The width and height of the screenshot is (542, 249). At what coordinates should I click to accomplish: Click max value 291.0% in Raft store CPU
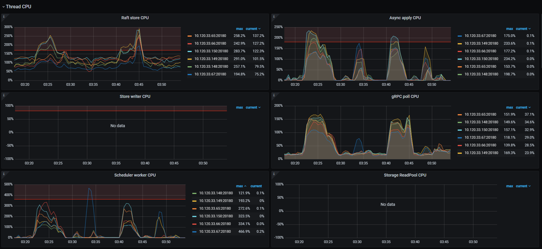[239, 59]
